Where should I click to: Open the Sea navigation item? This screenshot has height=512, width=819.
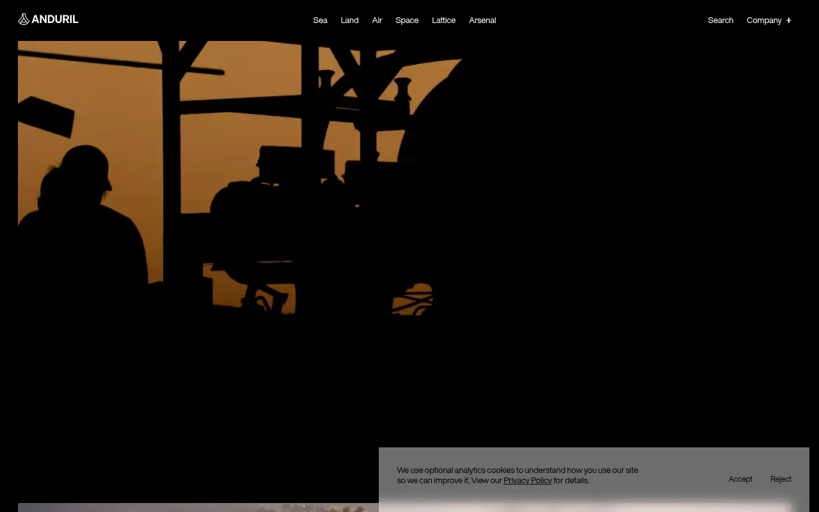pos(320,20)
